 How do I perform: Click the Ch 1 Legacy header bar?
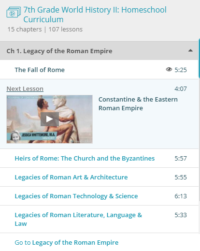(99, 51)
